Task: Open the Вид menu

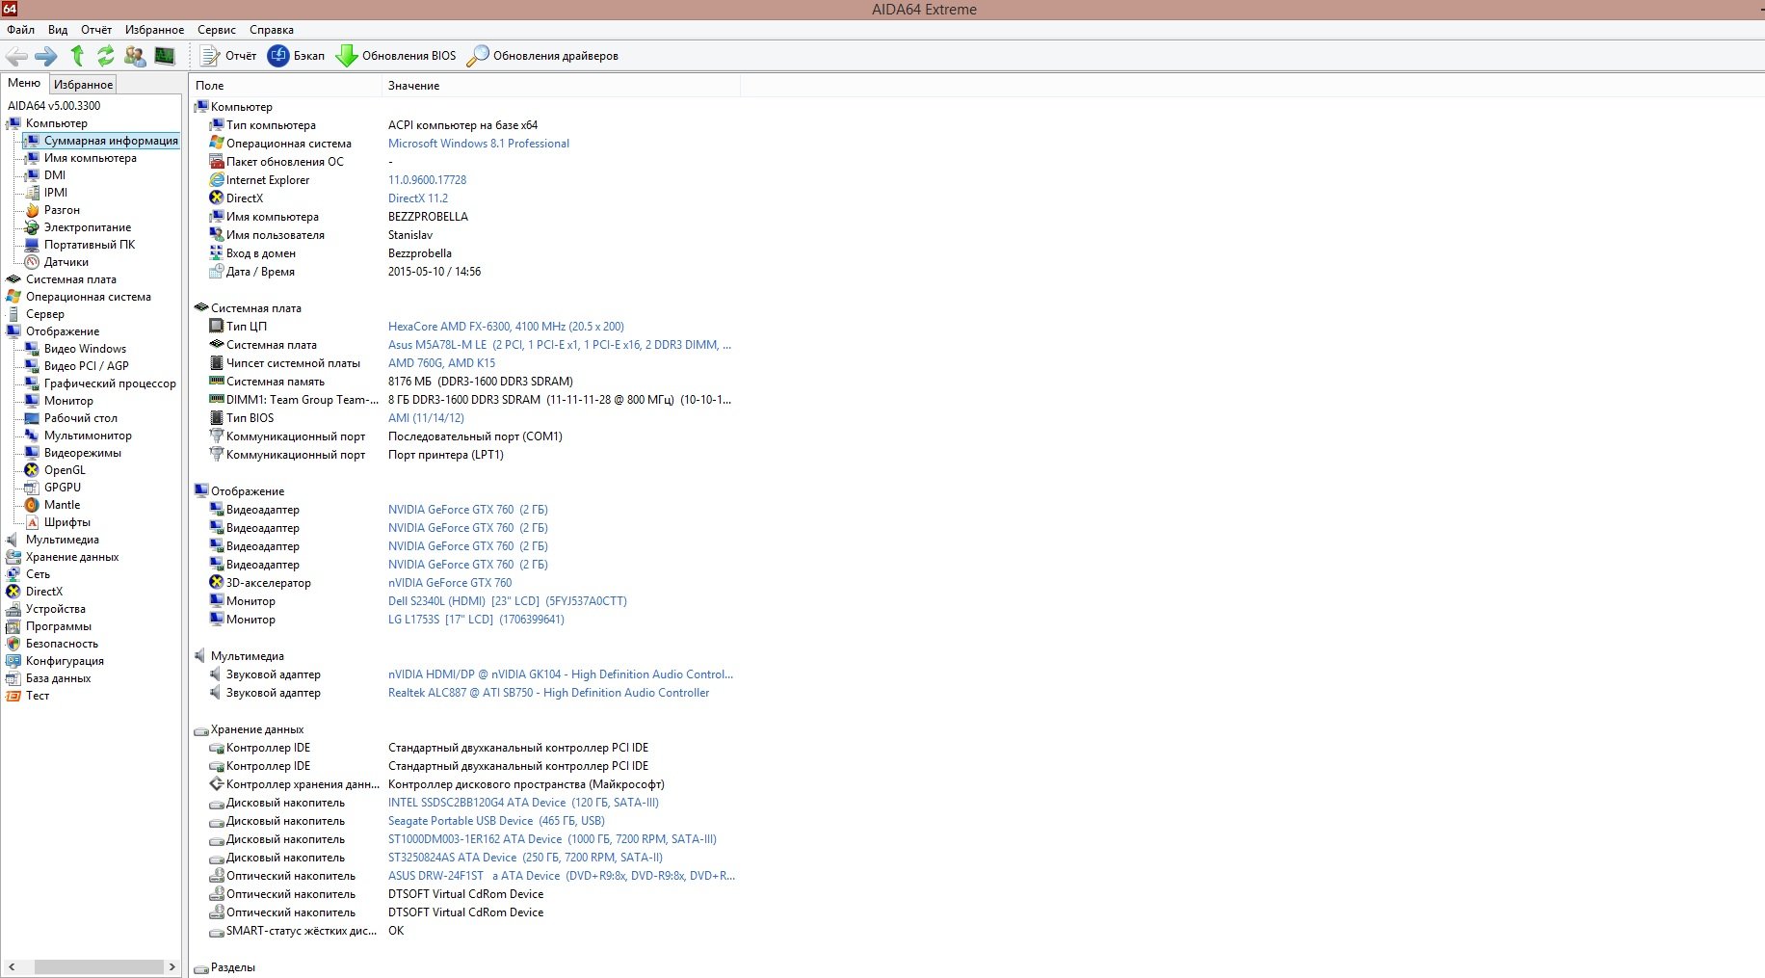Action: point(58,30)
